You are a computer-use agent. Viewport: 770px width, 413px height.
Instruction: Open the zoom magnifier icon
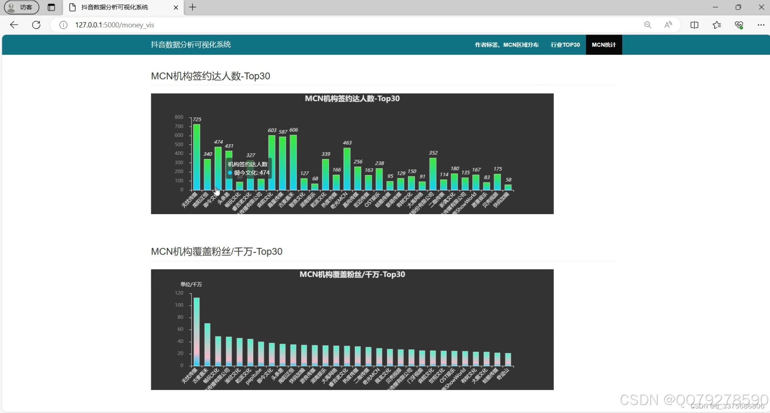tap(648, 25)
